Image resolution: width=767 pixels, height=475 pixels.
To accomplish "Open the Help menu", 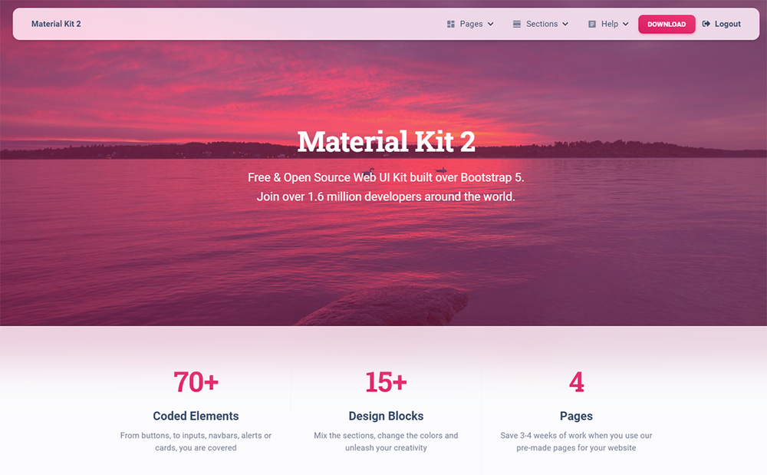I will pyautogui.click(x=608, y=24).
